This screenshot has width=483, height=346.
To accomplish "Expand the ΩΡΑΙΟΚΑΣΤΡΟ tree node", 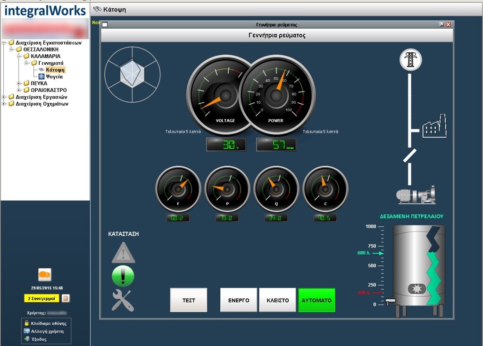I will click(19, 90).
